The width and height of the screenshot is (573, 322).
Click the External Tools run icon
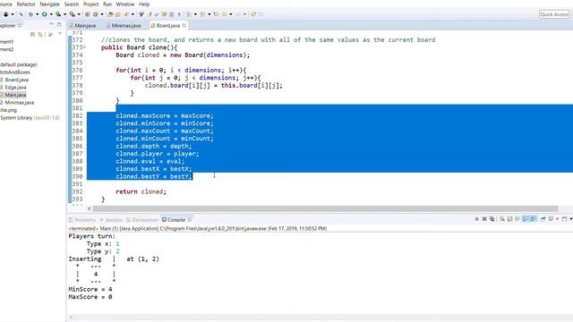(72, 14)
